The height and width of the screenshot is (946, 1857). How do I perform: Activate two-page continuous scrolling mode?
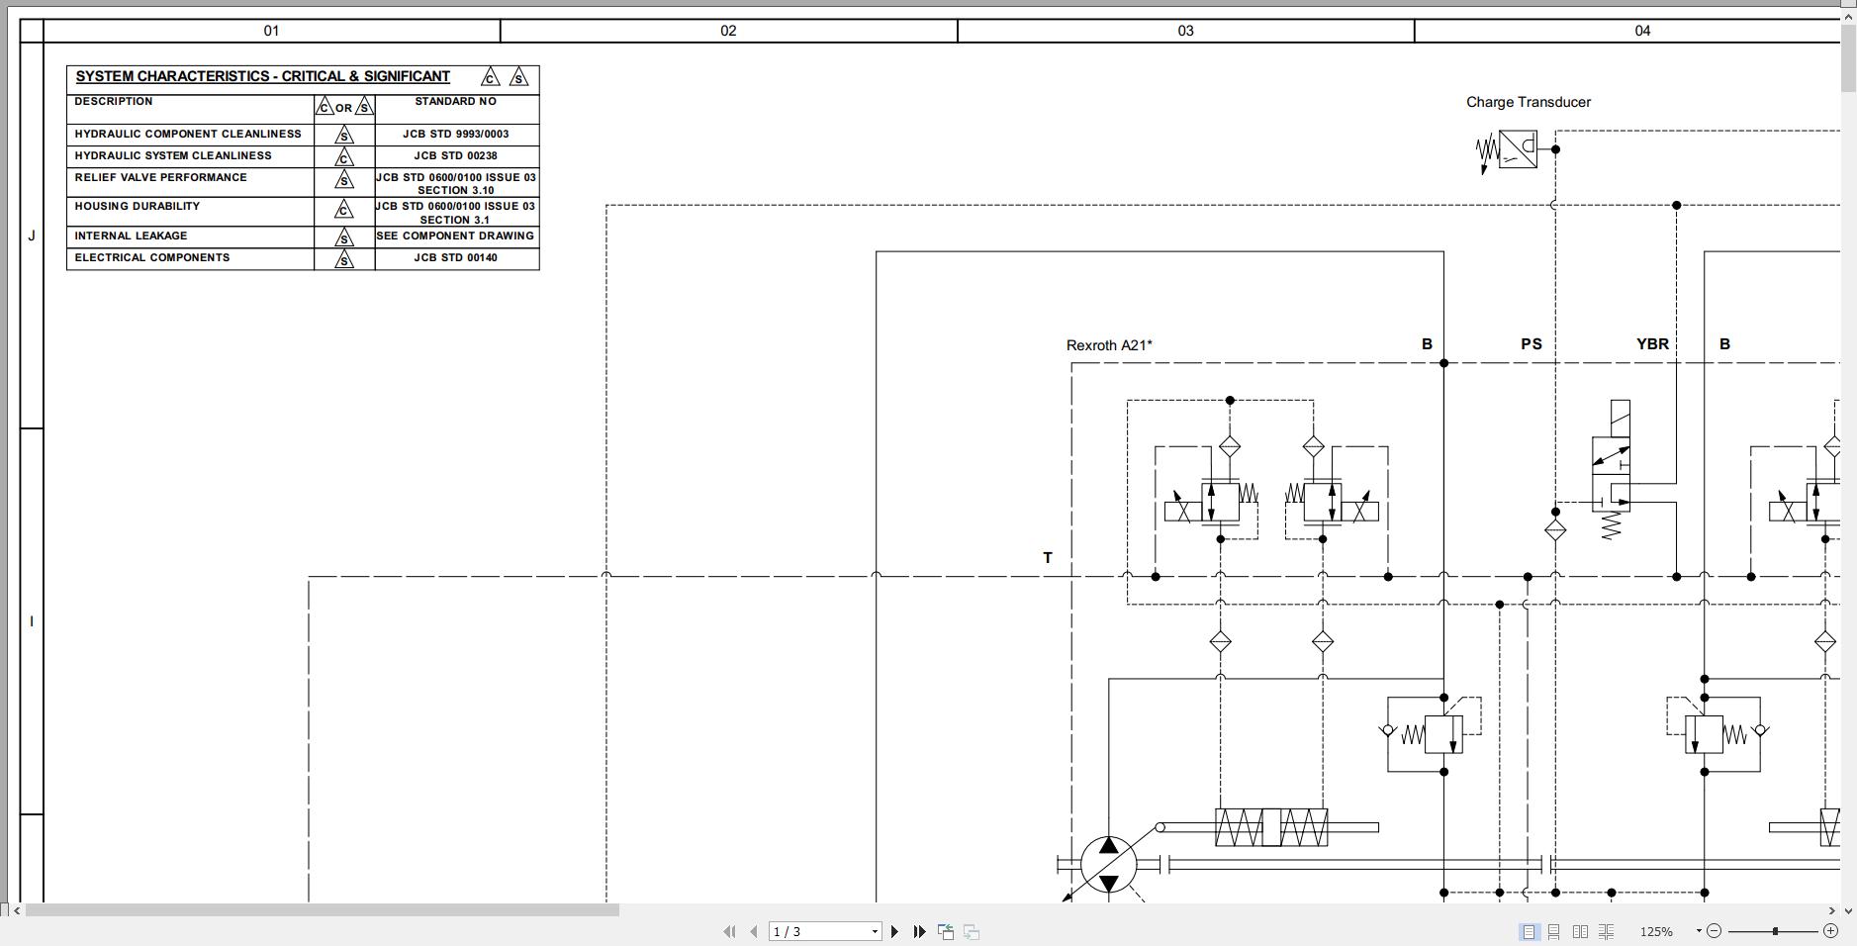[1607, 931]
